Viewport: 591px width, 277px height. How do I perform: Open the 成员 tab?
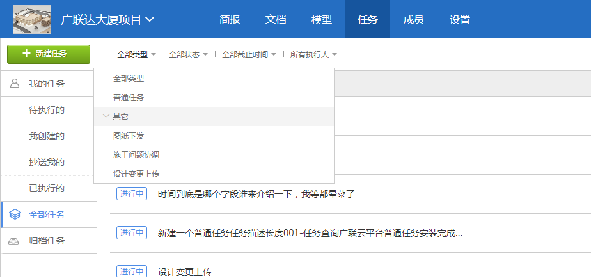[x=413, y=19]
